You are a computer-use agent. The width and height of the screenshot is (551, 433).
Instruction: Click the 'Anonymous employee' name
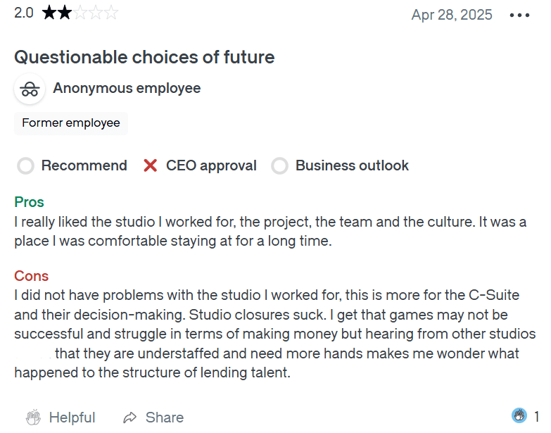pyautogui.click(x=127, y=89)
